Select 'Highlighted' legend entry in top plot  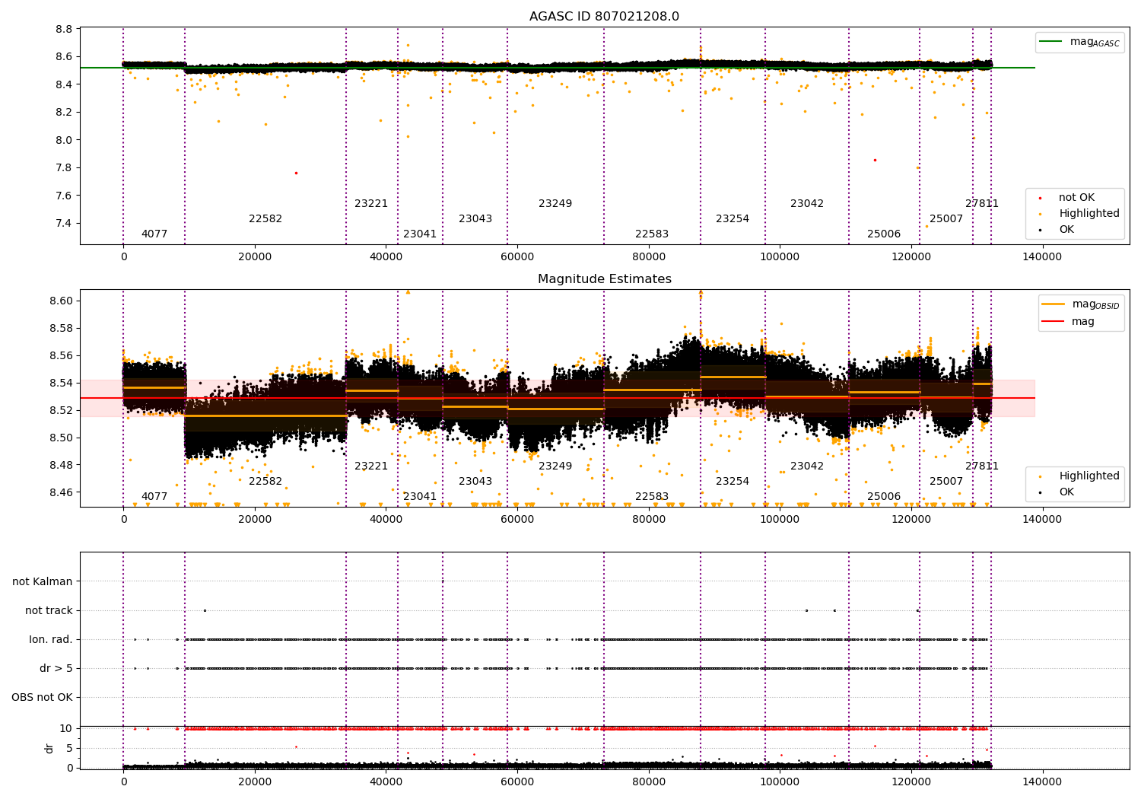pos(1089,214)
